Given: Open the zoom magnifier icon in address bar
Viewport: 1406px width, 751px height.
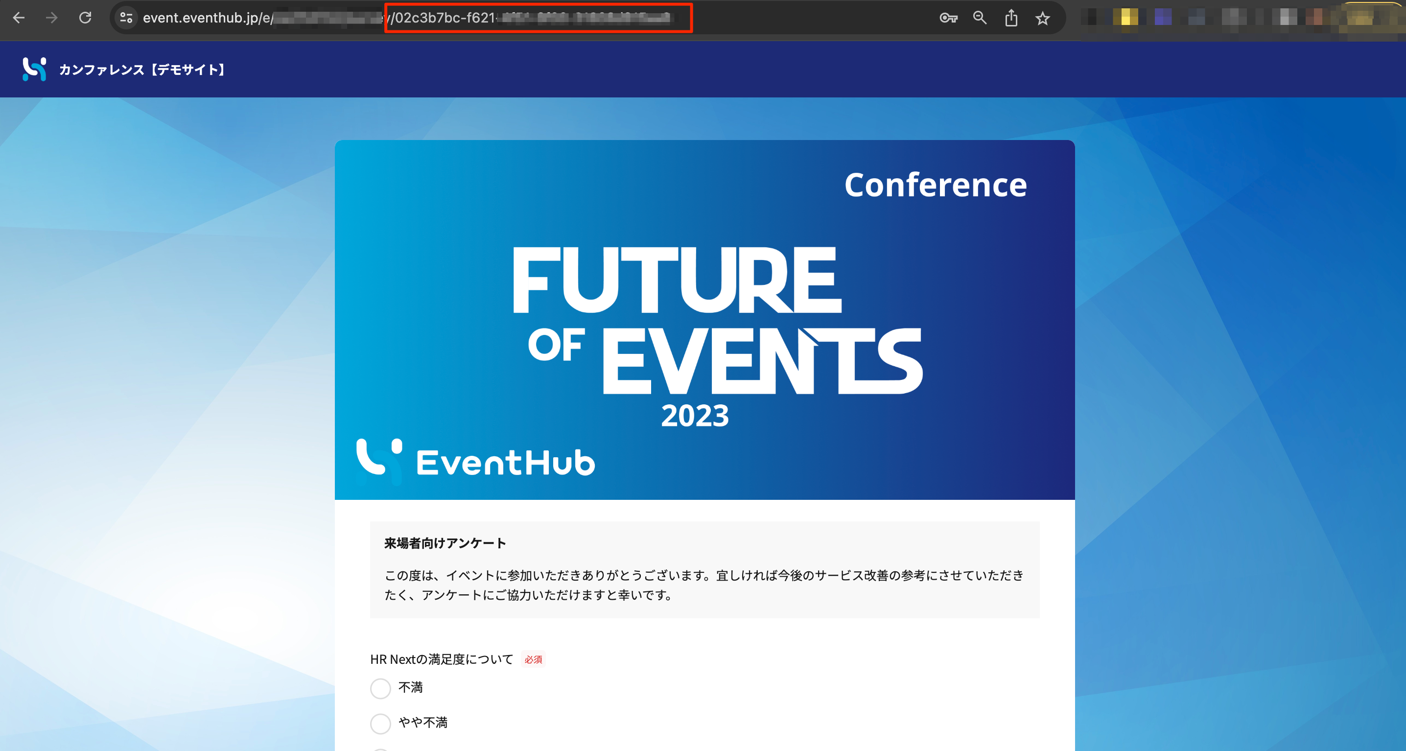Looking at the screenshot, I should pyautogui.click(x=980, y=18).
